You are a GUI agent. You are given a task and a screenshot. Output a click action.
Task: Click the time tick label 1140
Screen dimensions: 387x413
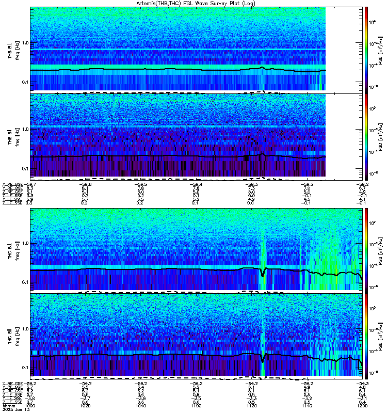tap(307, 406)
